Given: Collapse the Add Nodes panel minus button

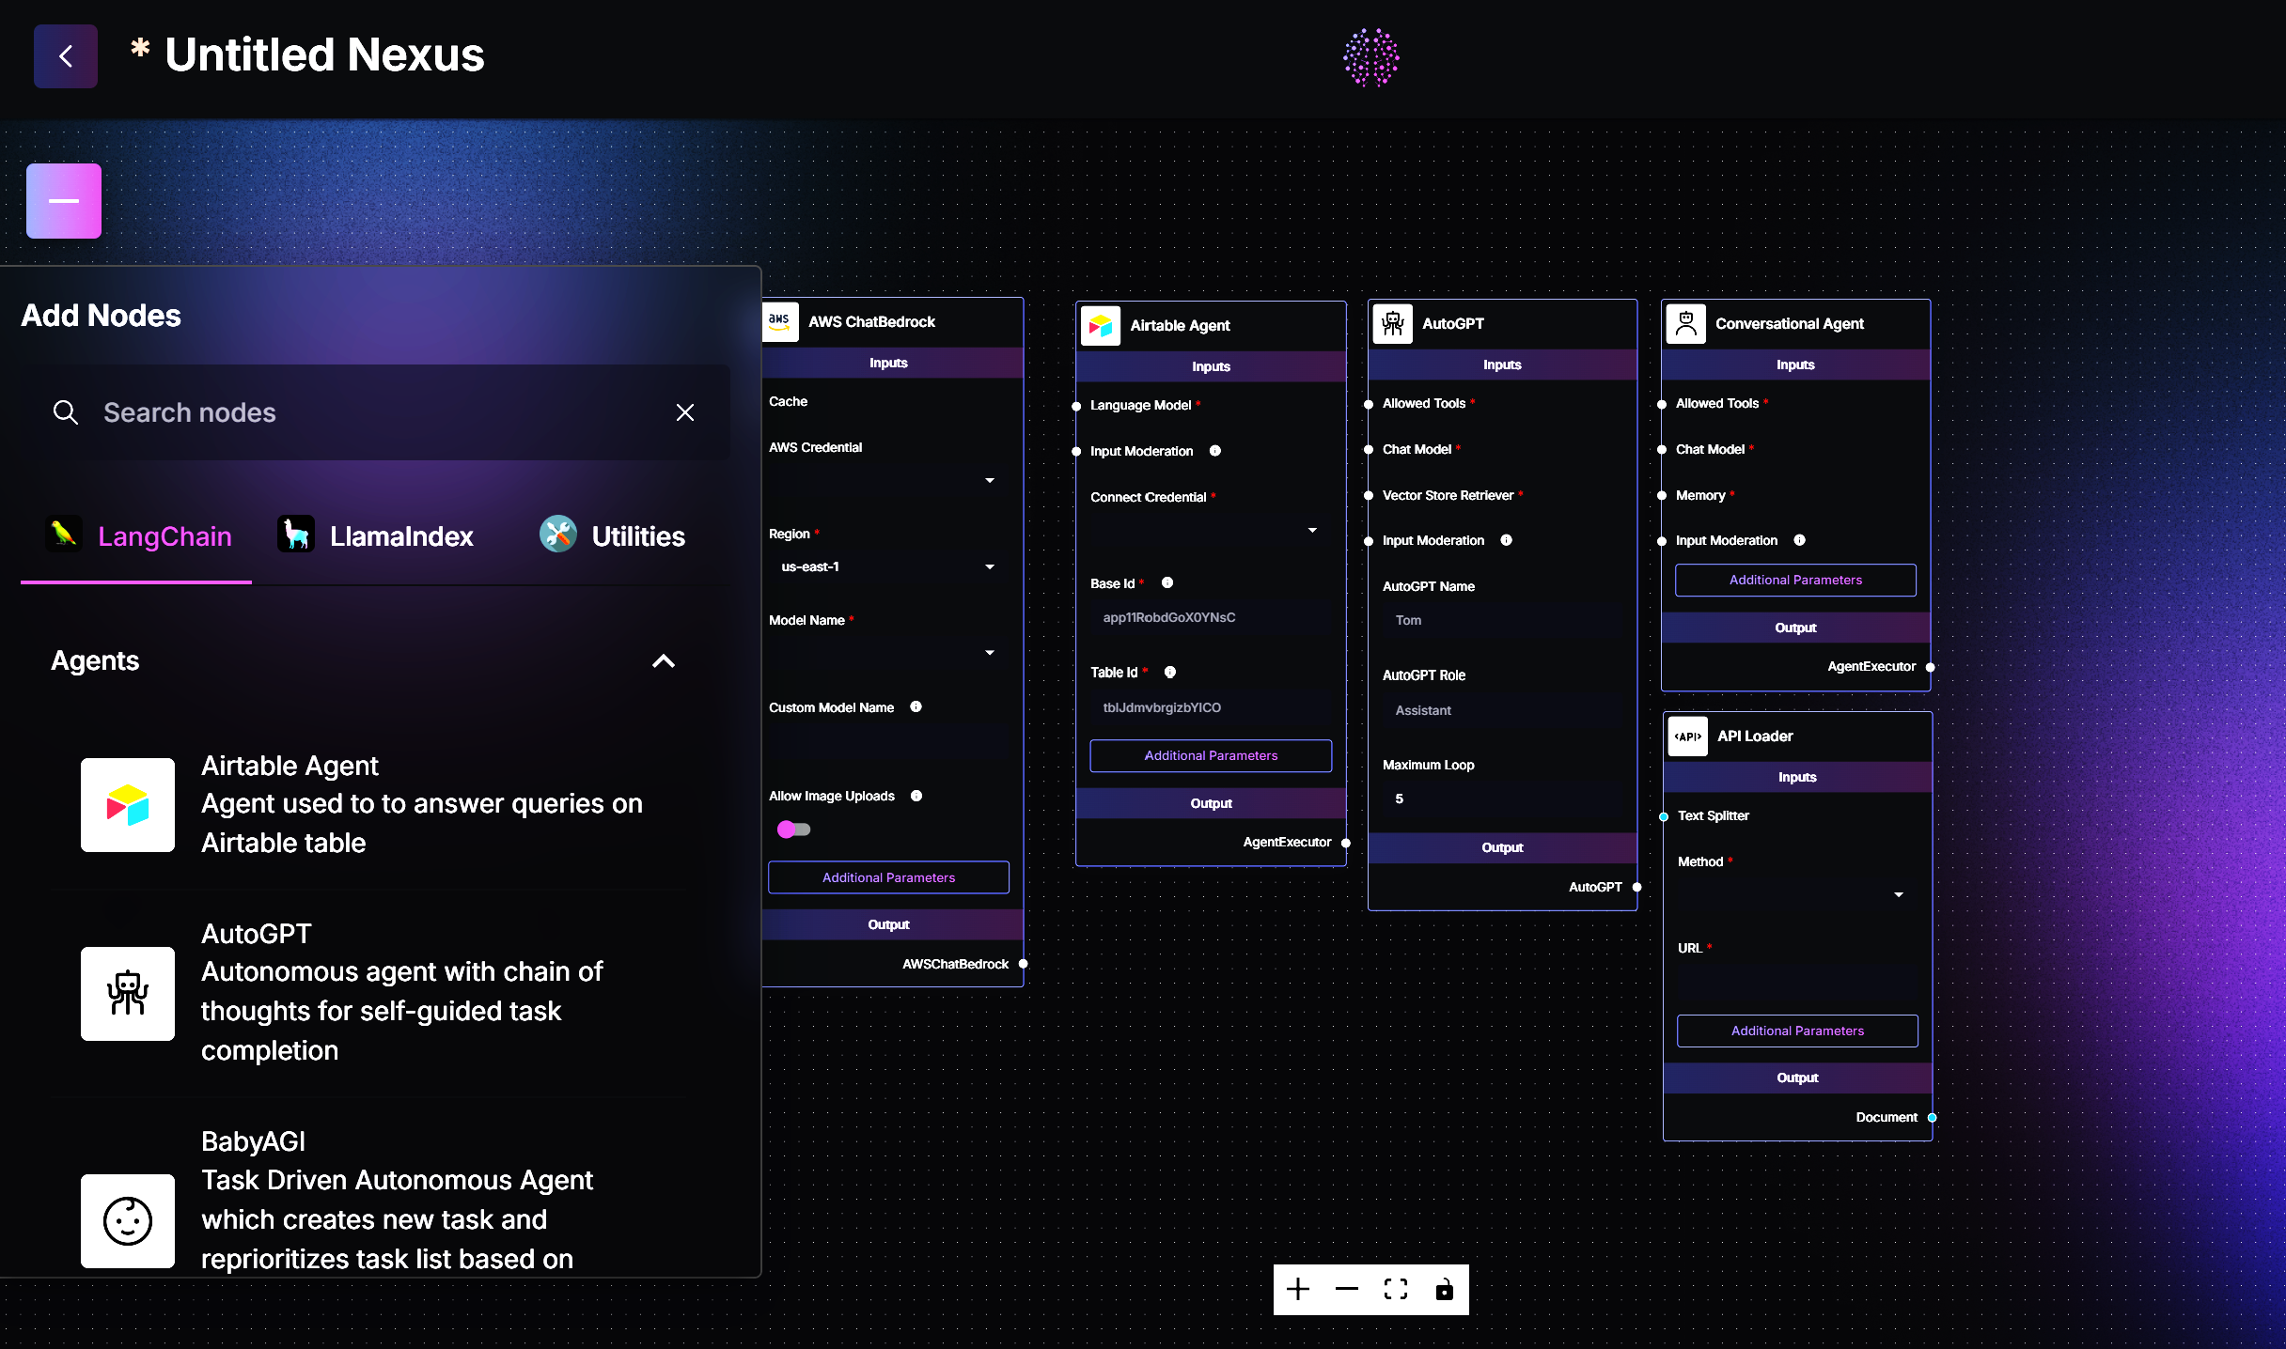Looking at the screenshot, I should coord(64,200).
